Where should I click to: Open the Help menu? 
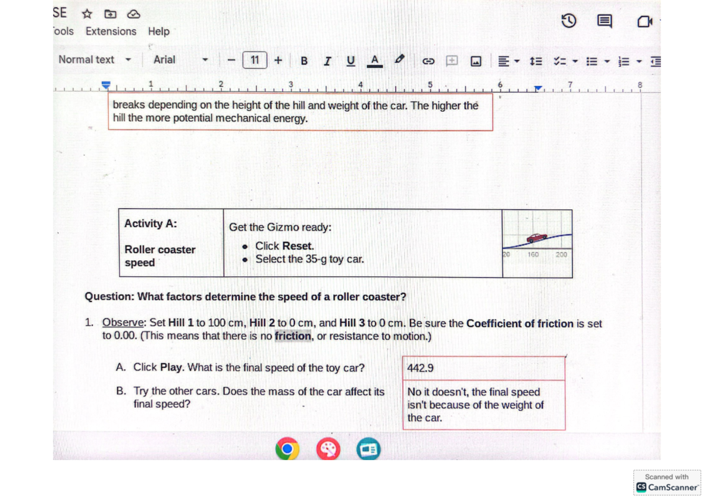(158, 31)
